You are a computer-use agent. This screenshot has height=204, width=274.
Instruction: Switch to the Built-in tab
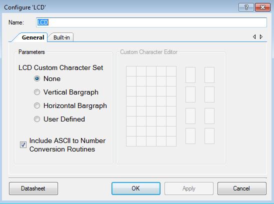61,37
